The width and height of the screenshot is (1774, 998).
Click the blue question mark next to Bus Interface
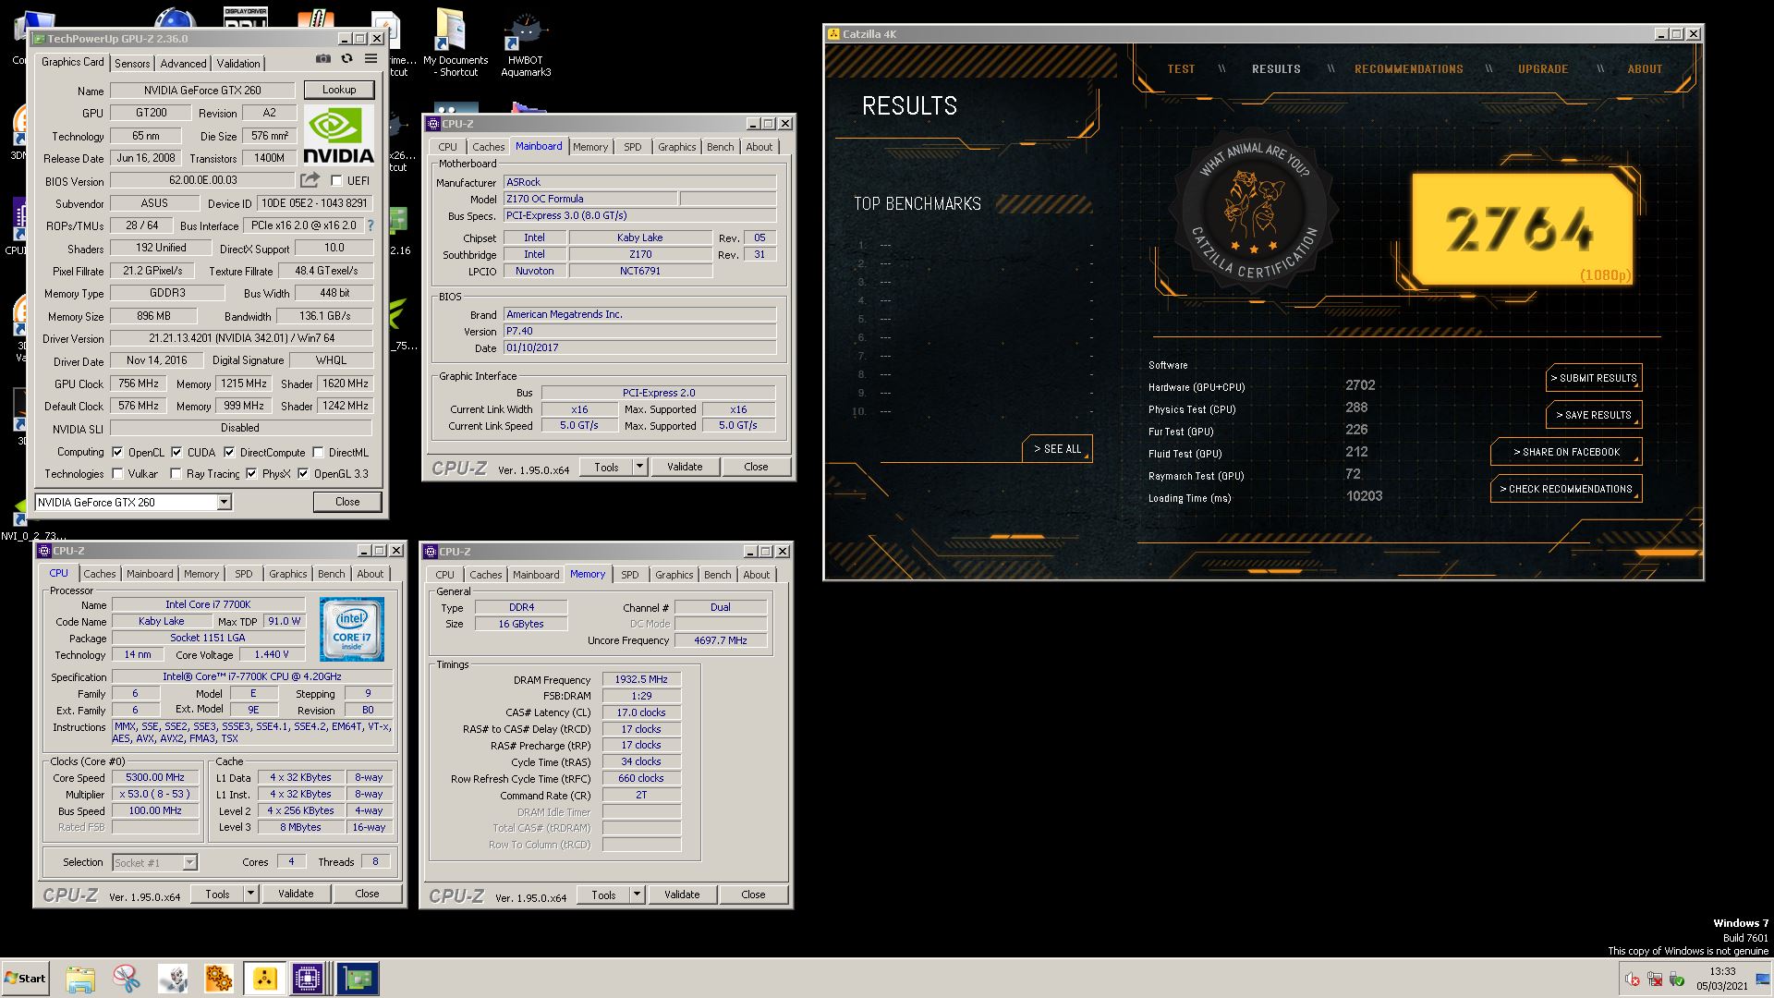click(371, 225)
